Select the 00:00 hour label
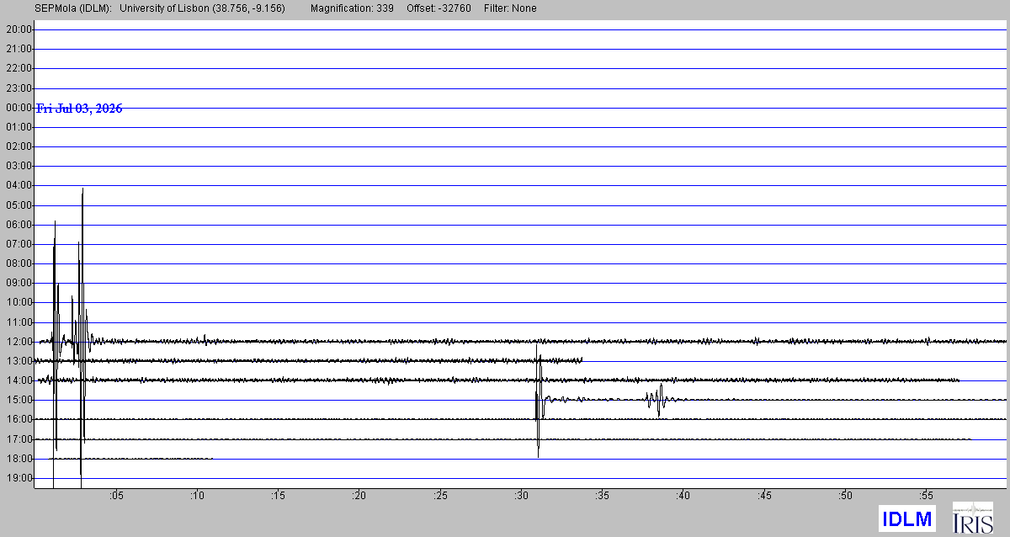This screenshot has height=537, width=1010. 19,107
